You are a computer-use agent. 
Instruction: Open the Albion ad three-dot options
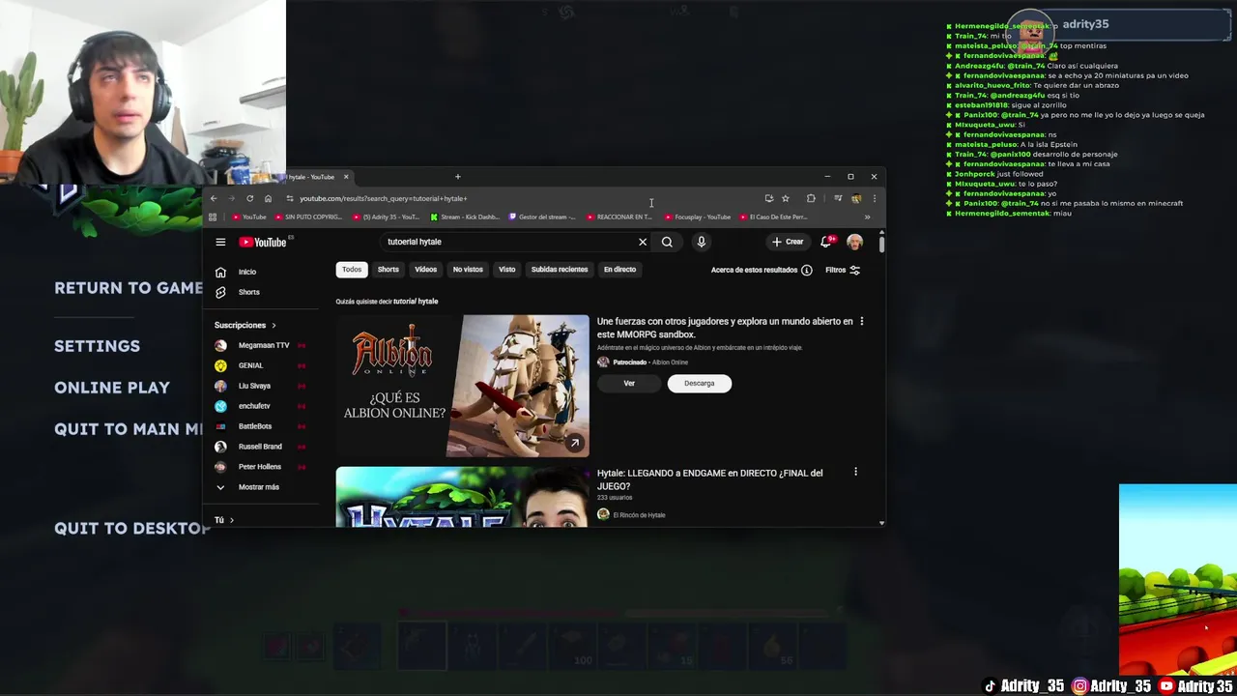[861, 321]
